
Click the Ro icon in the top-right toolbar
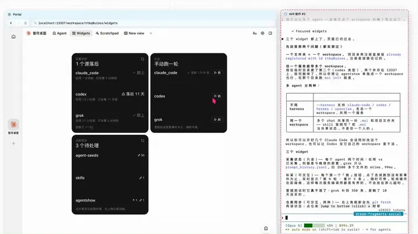coord(255,33)
